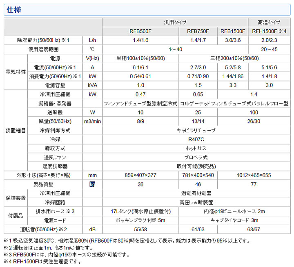The image size is (294, 267).
Task: Select the 859×407×377 dimensions value
Action: pyautogui.click(x=140, y=175)
